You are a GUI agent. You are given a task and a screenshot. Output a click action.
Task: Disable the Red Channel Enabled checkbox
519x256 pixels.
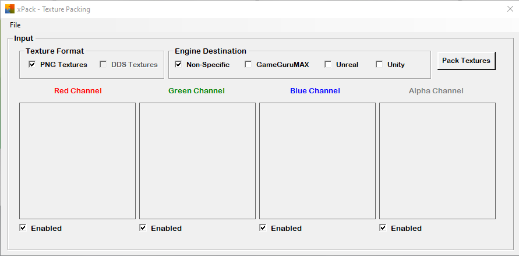click(x=23, y=228)
